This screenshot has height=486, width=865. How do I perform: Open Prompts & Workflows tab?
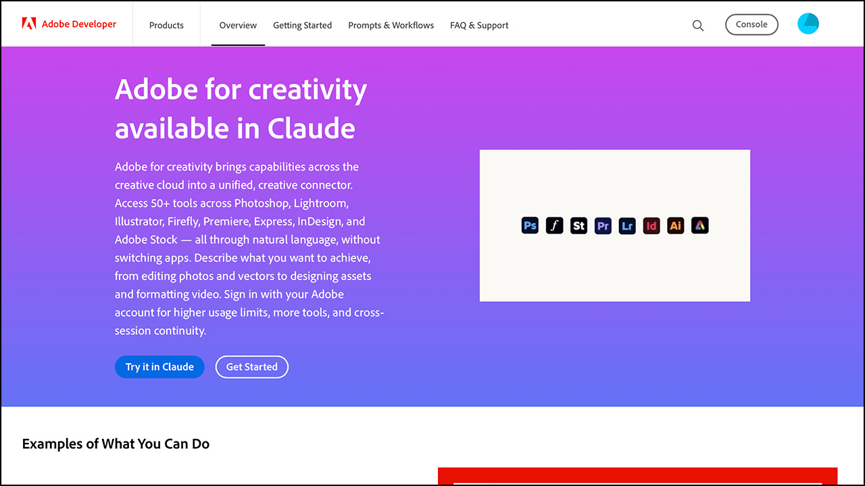391,25
